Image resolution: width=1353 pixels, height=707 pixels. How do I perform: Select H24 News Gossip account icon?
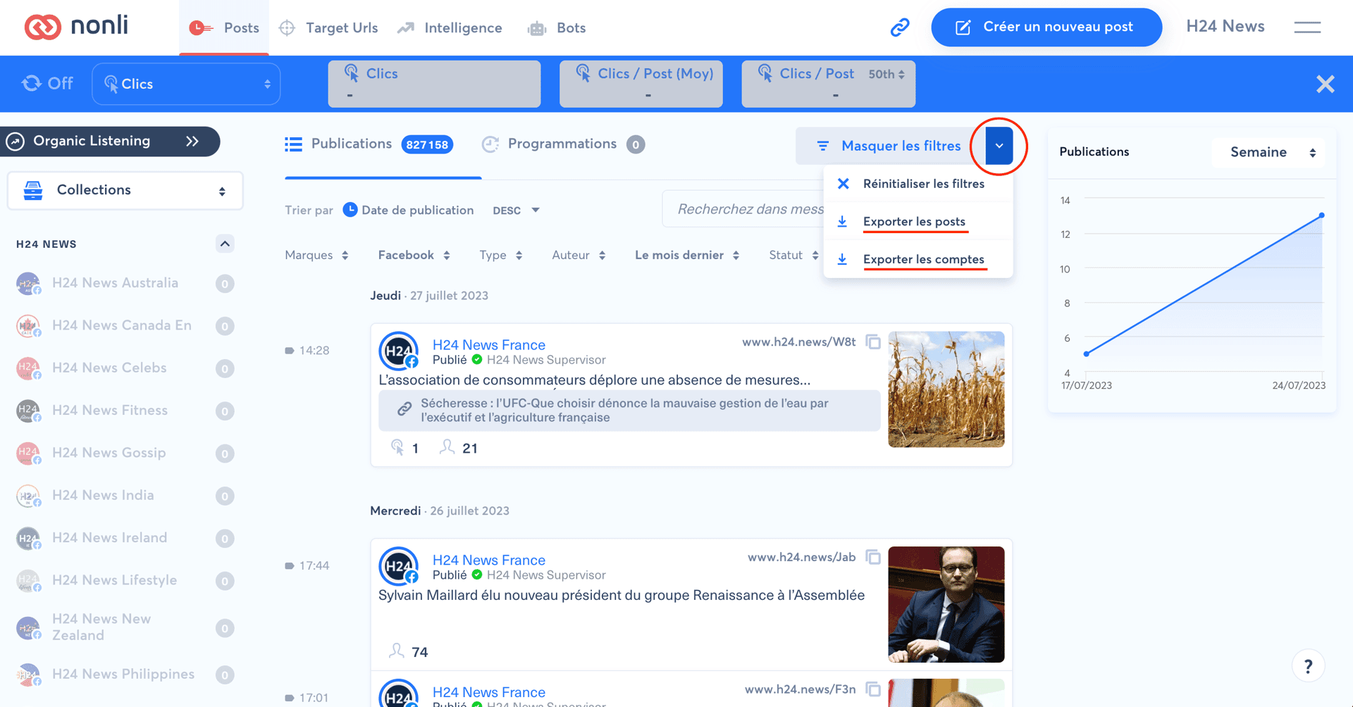28,453
